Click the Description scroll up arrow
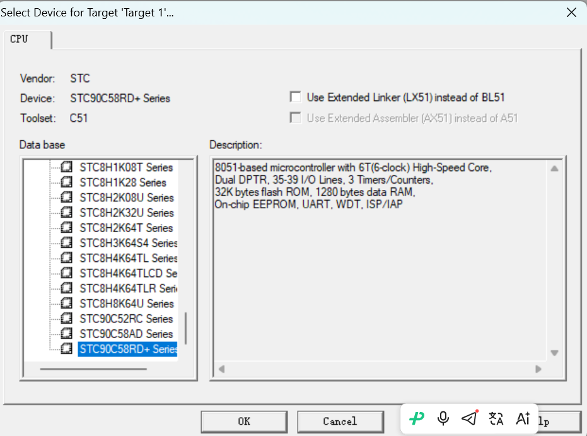Screen dimensions: 587x436 tap(554, 168)
